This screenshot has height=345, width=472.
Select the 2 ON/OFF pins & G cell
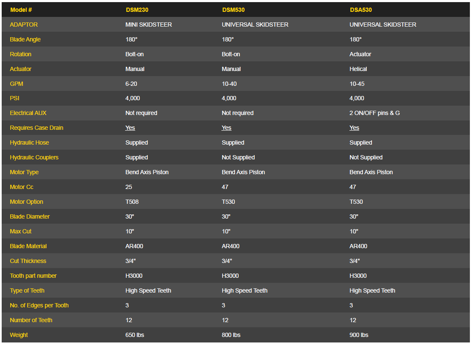pos(374,113)
